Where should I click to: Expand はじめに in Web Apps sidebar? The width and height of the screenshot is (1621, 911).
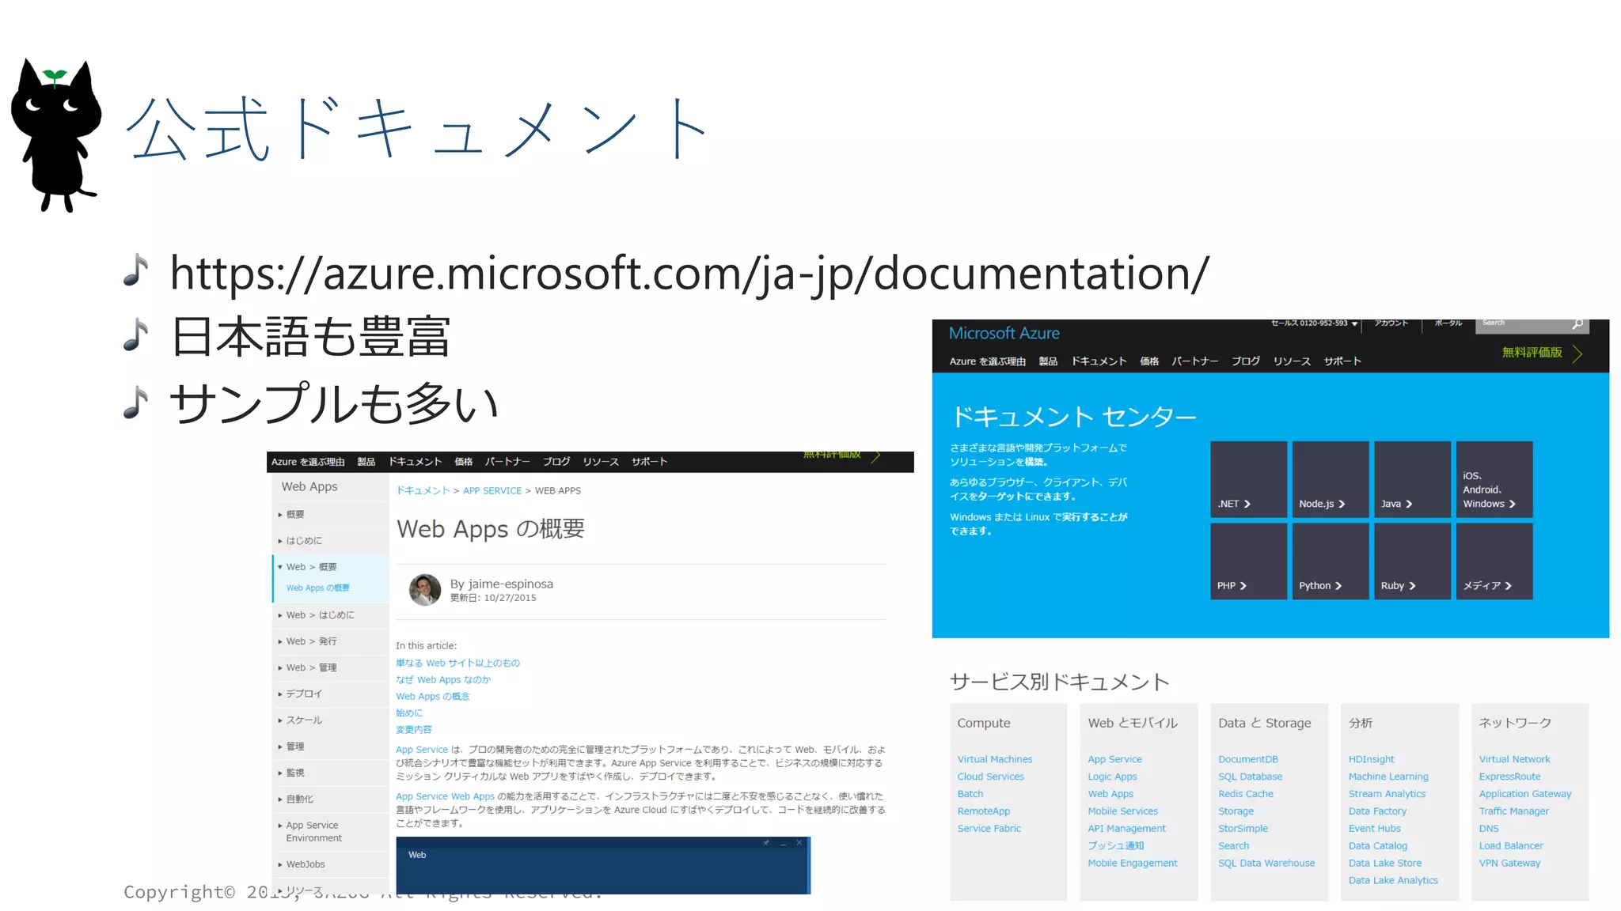click(x=330, y=541)
